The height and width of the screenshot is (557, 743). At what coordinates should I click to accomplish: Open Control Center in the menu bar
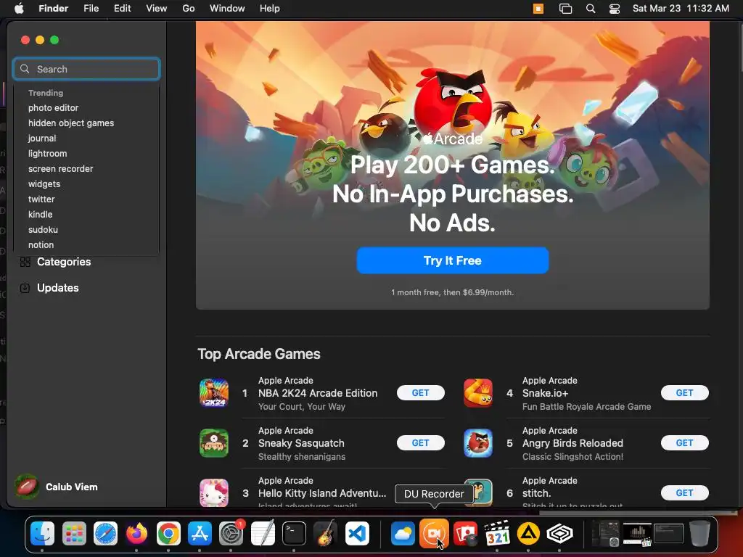tap(614, 9)
